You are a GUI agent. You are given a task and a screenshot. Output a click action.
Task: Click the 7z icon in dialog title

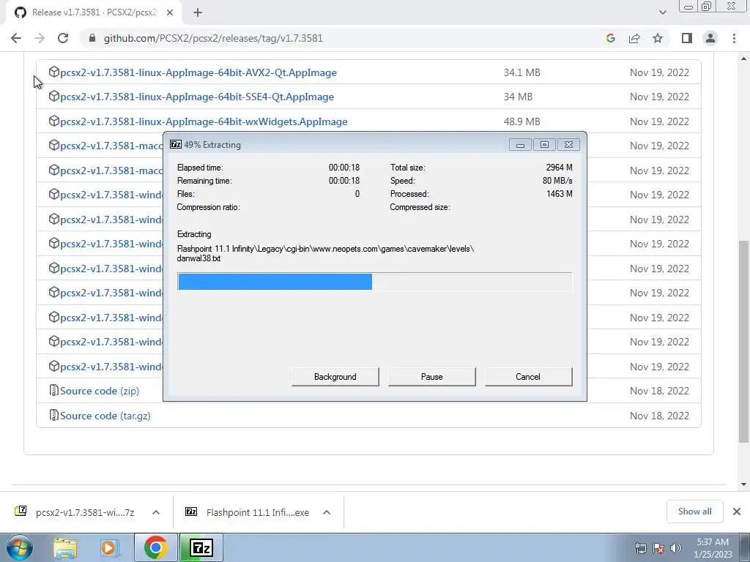(x=176, y=144)
